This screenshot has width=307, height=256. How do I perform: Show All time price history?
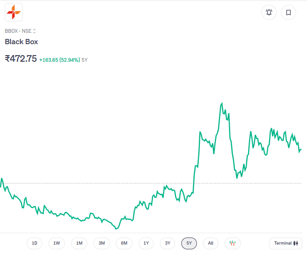point(211,243)
